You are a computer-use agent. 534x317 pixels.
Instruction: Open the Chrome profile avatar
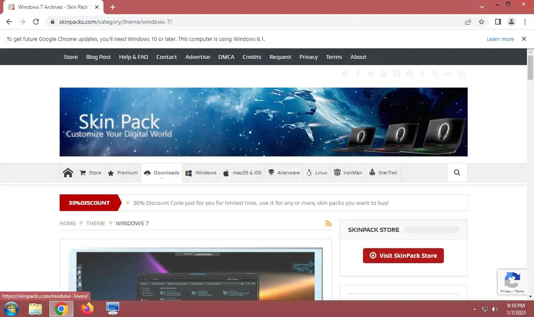511,22
